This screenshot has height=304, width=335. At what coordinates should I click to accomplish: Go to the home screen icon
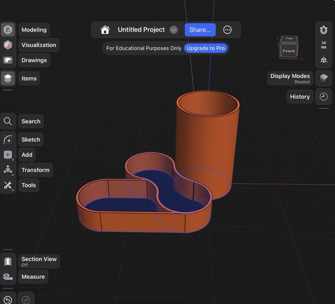coord(105,30)
